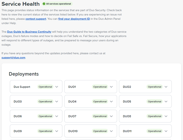Expand the Duo Support chevron
Screen dimensions: 183x140
pos(57,87)
